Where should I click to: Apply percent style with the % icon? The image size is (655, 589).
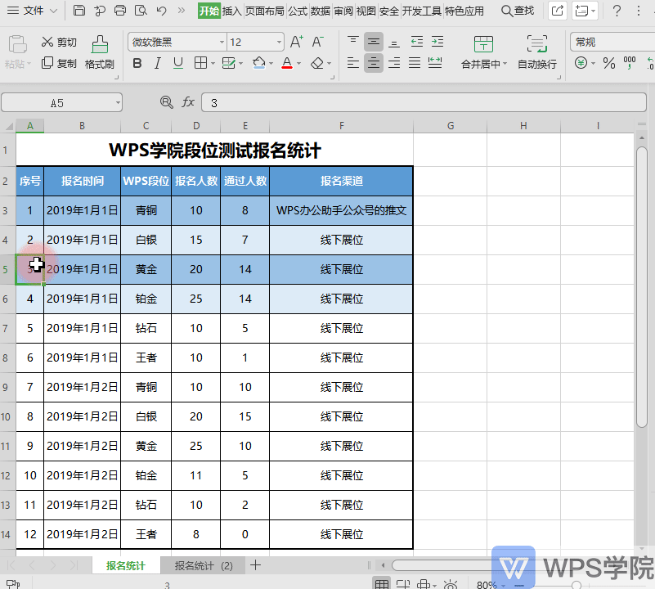[608, 64]
